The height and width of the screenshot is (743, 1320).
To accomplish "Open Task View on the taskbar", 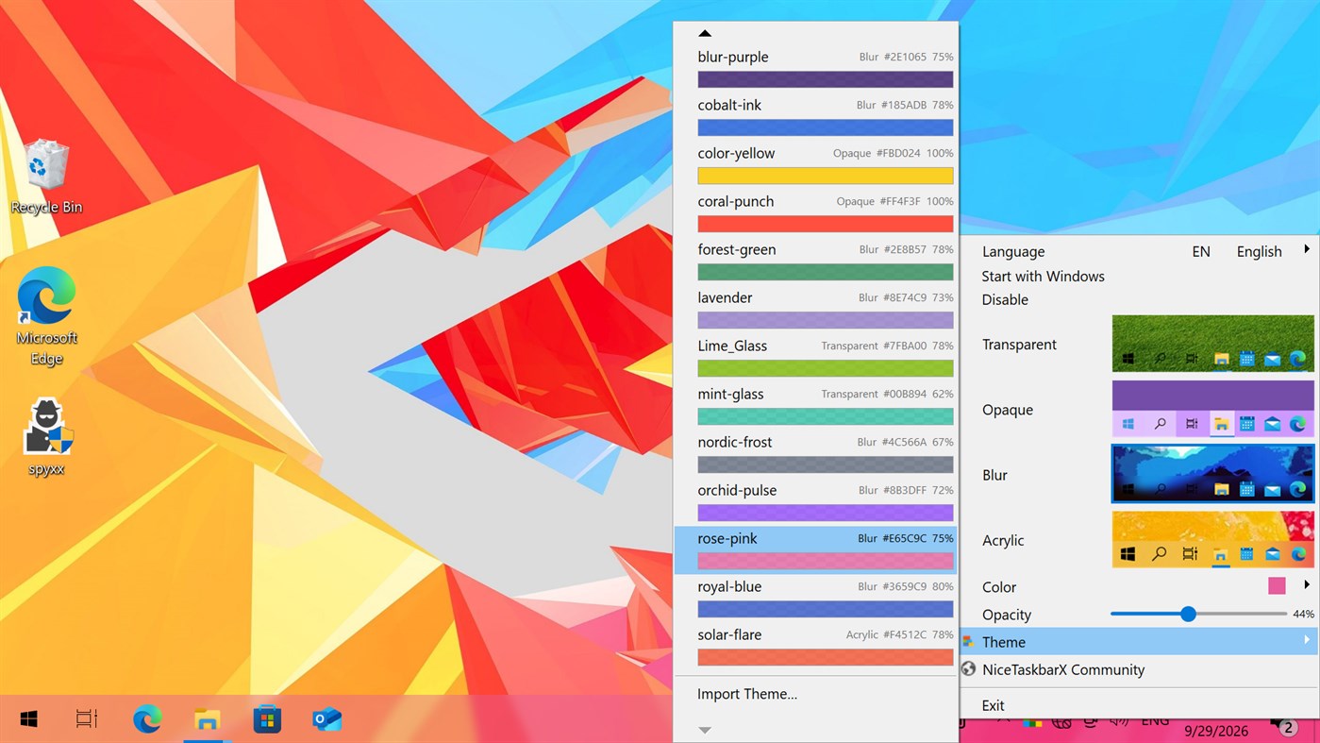I will coord(87,719).
